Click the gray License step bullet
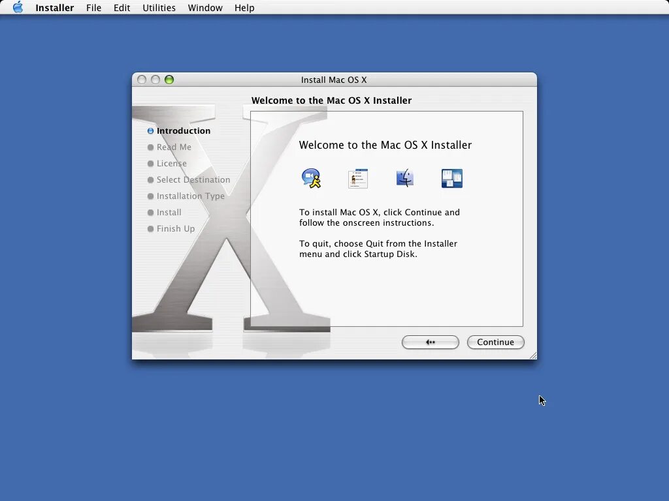 [151, 164]
